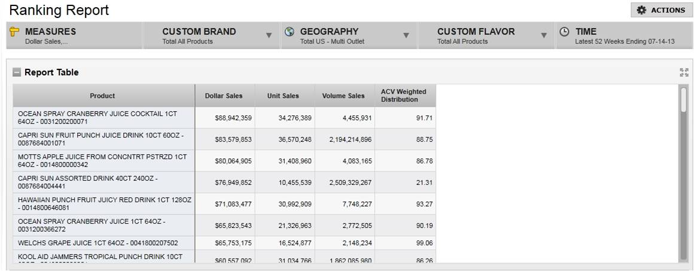Click the Geography globe icon
The width and height of the screenshot is (695, 271).
pyautogui.click(x=290, y=32)
